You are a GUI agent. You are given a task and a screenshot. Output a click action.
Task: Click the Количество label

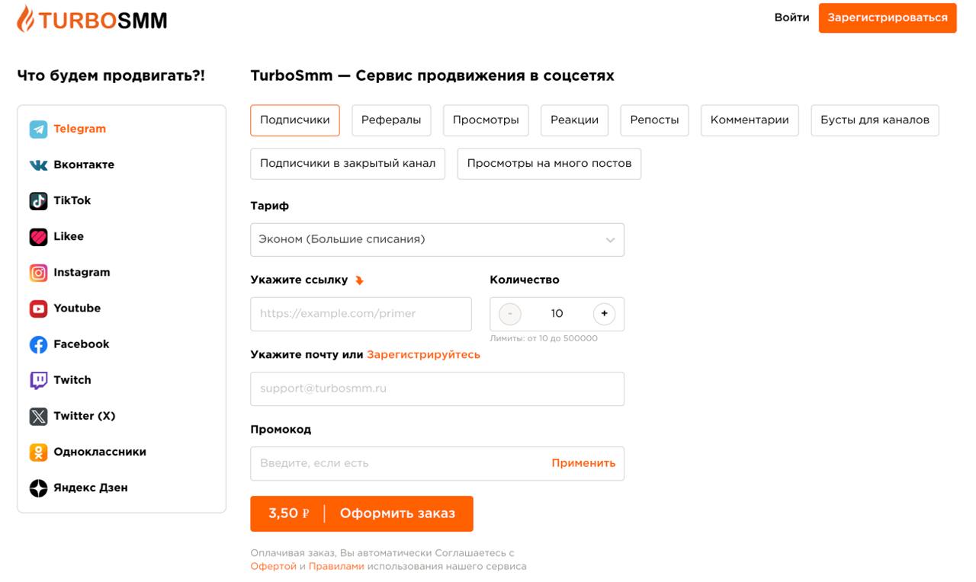[x=525, y=280]
